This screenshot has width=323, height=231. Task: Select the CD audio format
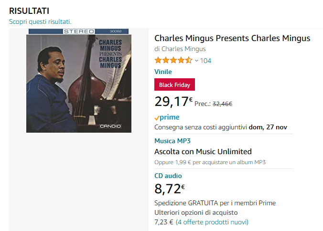168,176
